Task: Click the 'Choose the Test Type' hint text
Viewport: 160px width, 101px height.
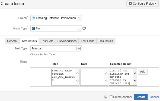Action: pos(43,55)
